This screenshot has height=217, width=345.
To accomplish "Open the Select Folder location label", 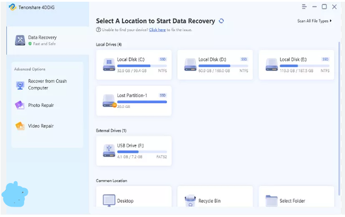I will 292,201.
